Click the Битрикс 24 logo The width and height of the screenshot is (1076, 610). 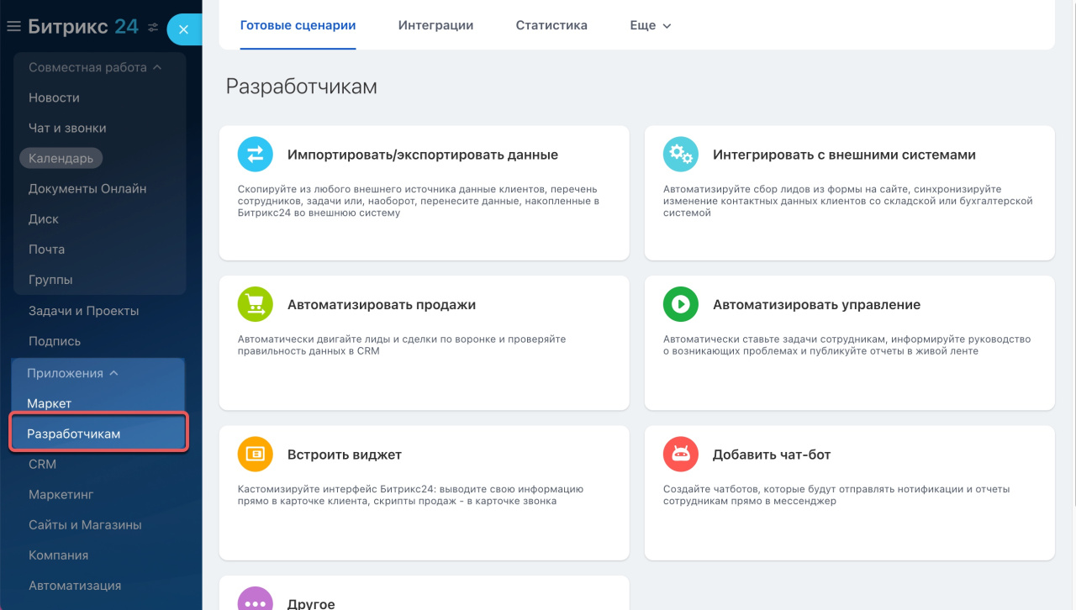pyautogui.click(x=83, y=26)
